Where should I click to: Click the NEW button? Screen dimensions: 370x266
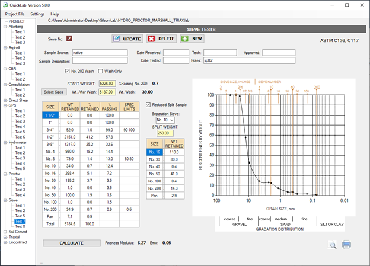click(192, 39)
